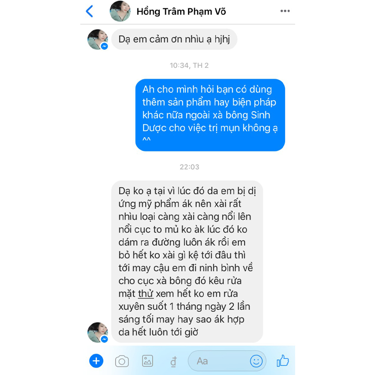
Task: Select the blue 'Ah cho mình hỏi' message
Action: tap(210, 115)
